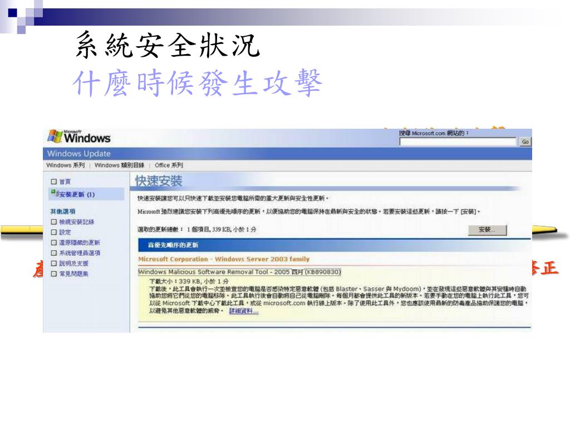Image resolution: width=570 pixels, height=428 pixels.
Task: Click the box icon next to 還原隱藏的更新
Action: click(x=54, y=242)
